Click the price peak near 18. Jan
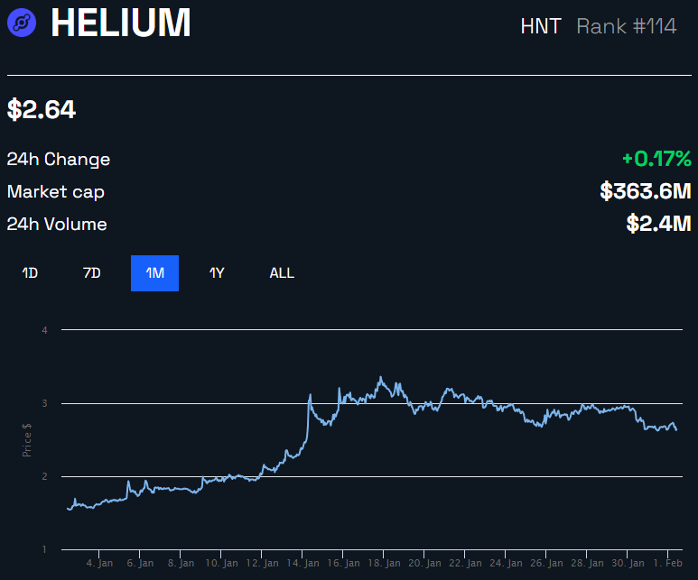698x580 pixels. point(381,378)
